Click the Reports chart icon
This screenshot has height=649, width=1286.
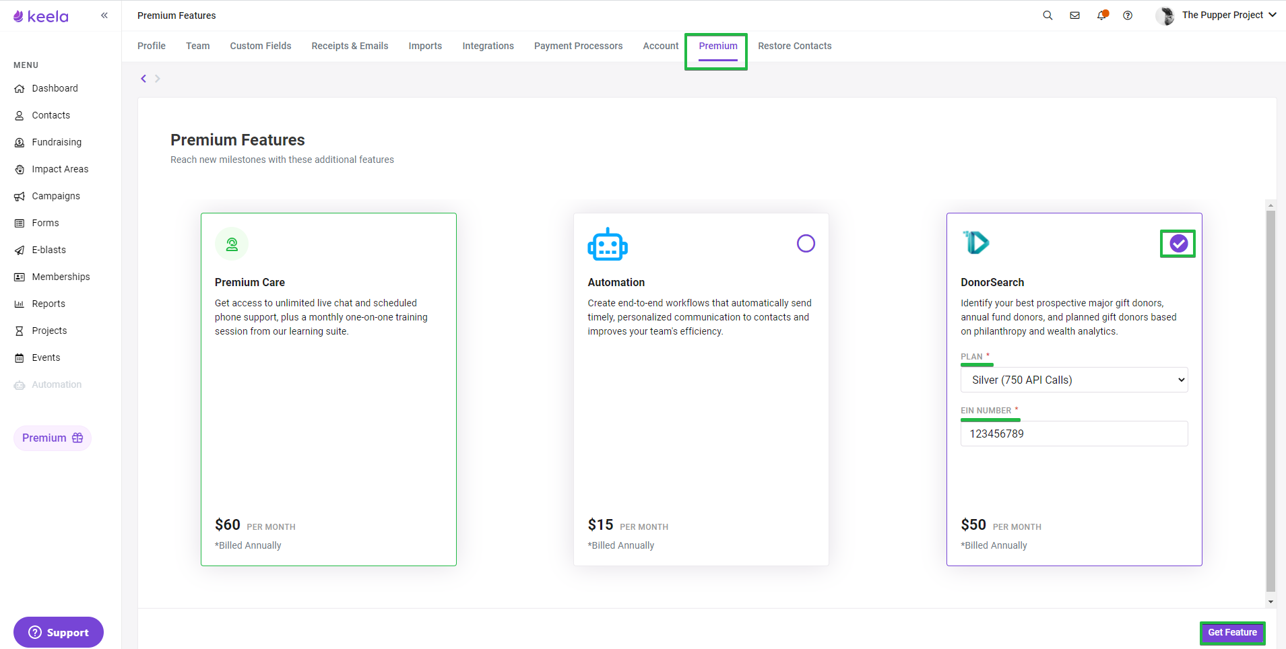point(20,304)
